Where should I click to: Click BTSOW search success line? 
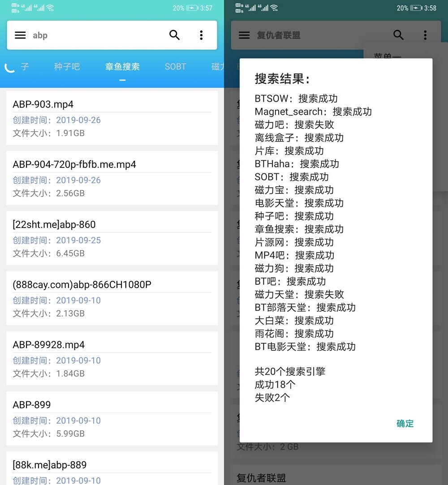[296, 99]
